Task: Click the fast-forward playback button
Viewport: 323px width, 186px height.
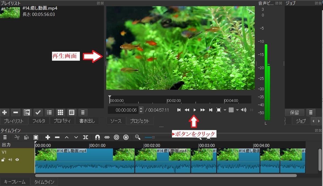Action: point(203,110)
